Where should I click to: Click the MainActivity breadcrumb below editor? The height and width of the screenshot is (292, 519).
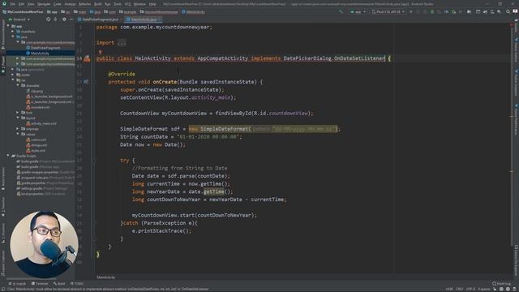coord(106,277)
